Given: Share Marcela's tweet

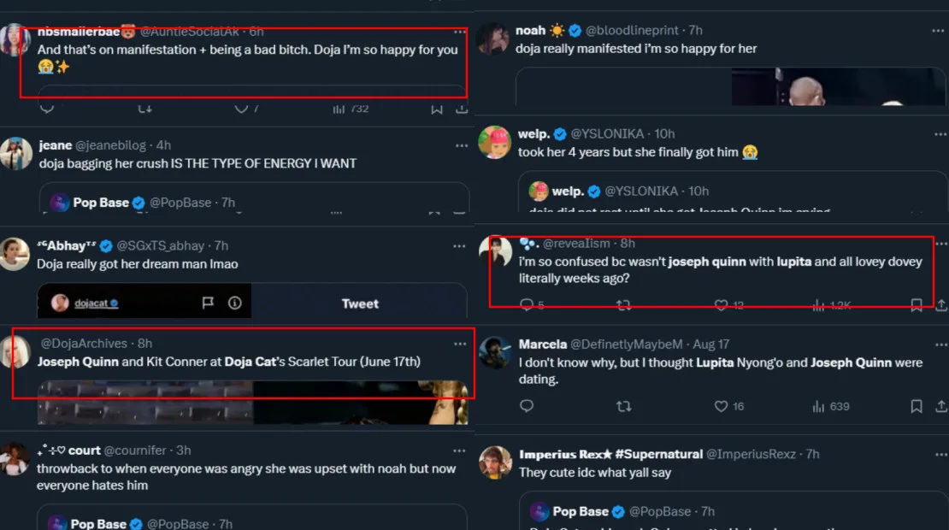Looking at the screenshot, I should click(941, 406).
